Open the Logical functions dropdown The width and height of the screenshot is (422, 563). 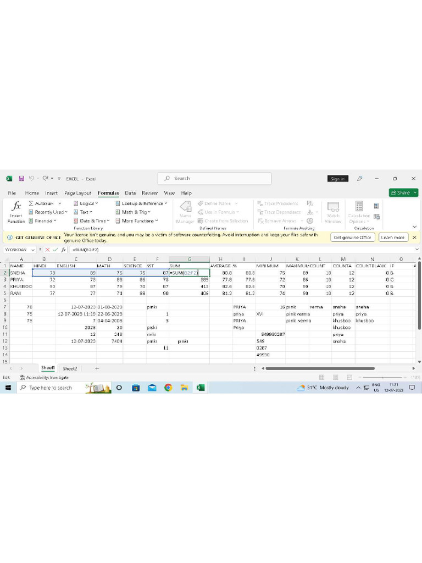(86, 203)
